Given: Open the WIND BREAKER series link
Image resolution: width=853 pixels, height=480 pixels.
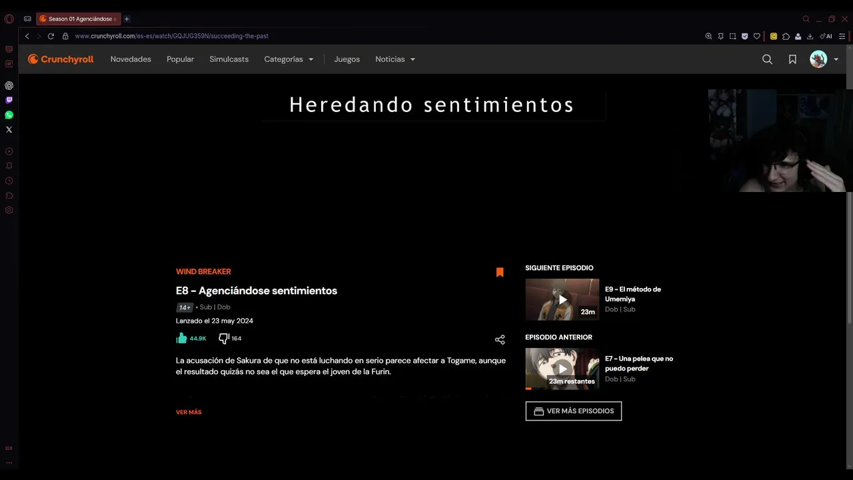Looking at the screenshot, I should tap(203, 272).
